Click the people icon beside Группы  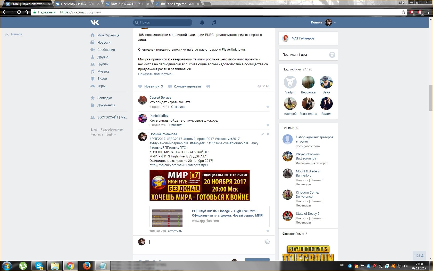click(x=93, y=64)
